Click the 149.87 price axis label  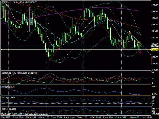pos(155,64)
